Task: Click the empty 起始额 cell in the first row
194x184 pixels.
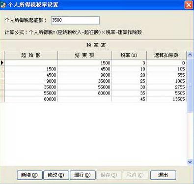Action: pos(31,63)
